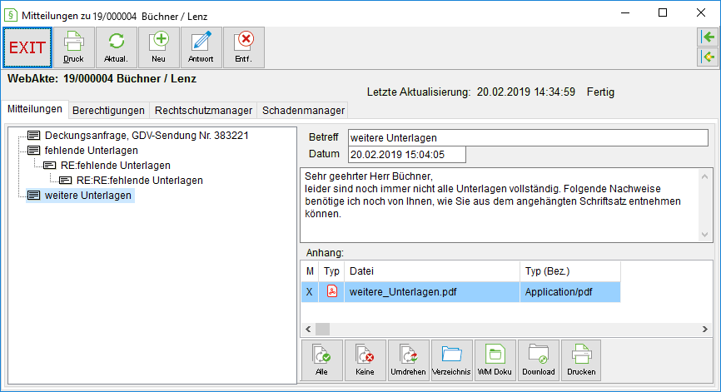Download the attachment with Download icon
Screen dimensions: 721x392
[x=539, y=360]
